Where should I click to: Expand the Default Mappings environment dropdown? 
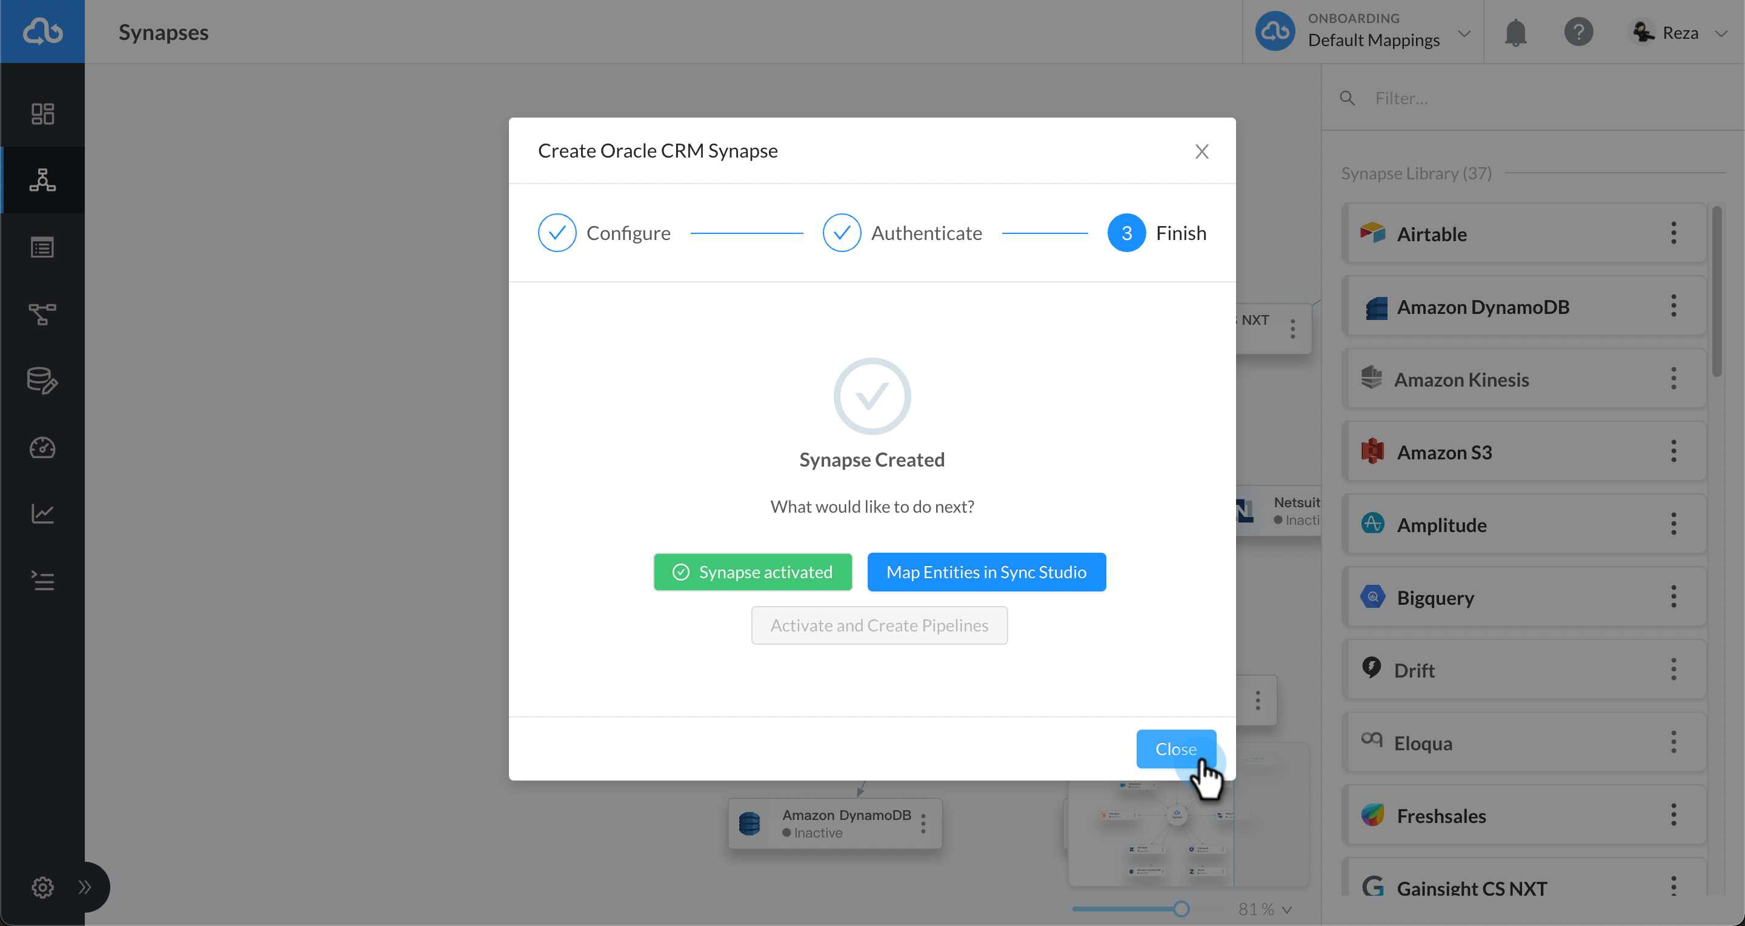tap(1464, 33)
